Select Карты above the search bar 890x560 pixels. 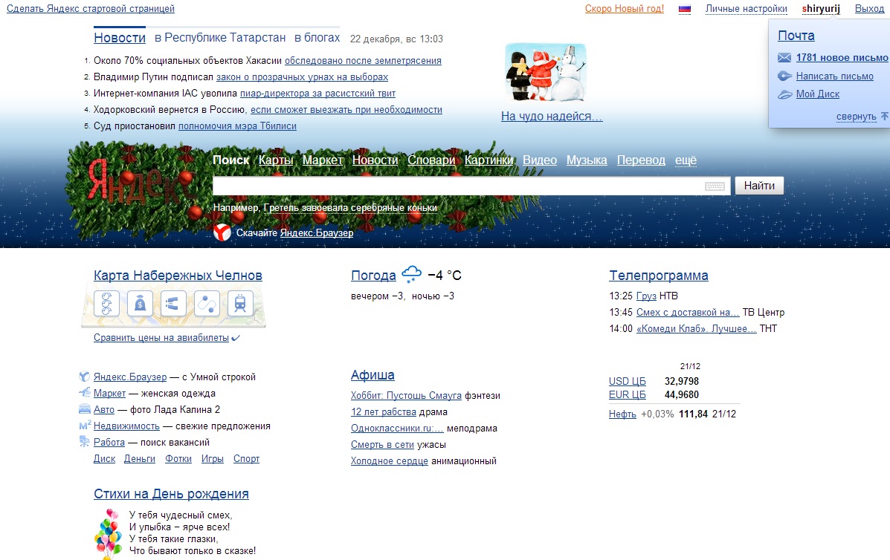(276, 160)
